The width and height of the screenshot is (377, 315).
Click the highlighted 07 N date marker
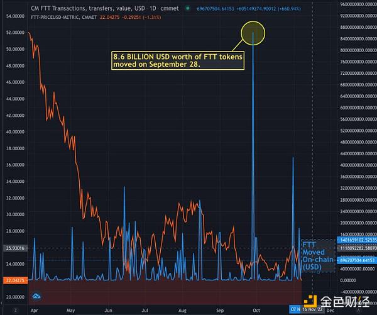[296, 309]
